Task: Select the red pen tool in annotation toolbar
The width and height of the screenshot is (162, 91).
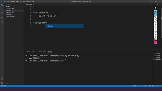Action: [x=155, y=19]
